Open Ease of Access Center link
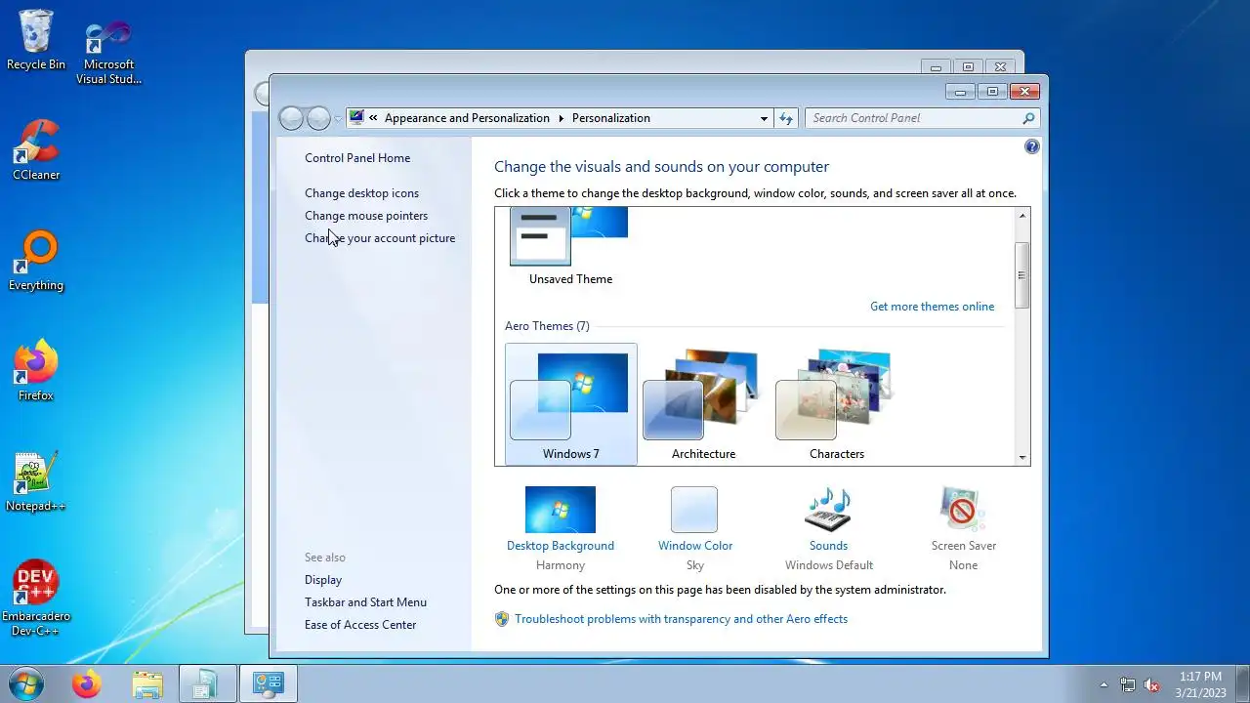The width and height of the screenshot is (1250, 703). tap(360, 625)
